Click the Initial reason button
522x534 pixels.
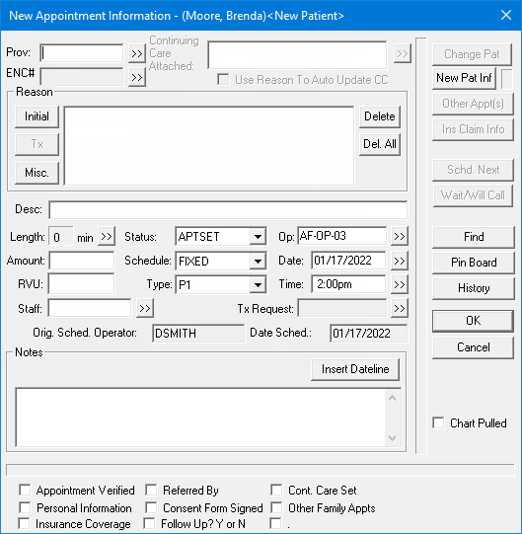37,116
